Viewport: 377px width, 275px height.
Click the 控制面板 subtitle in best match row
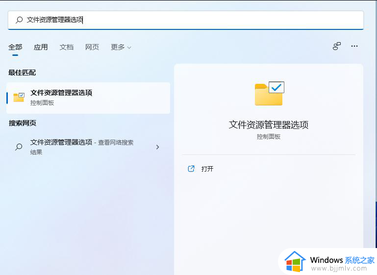pyautogui.click(x=42, y=103)
